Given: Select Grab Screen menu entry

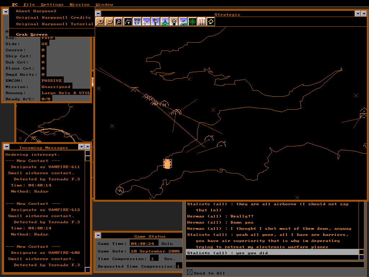Looking at the screenshot, I should (32, 35).
